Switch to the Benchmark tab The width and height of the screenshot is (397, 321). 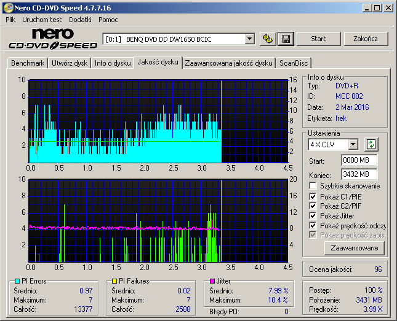point(28,63)
